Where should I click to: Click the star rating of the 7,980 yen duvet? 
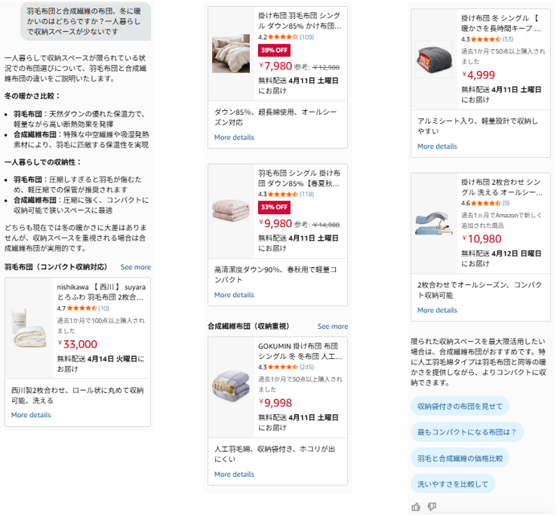278,37
